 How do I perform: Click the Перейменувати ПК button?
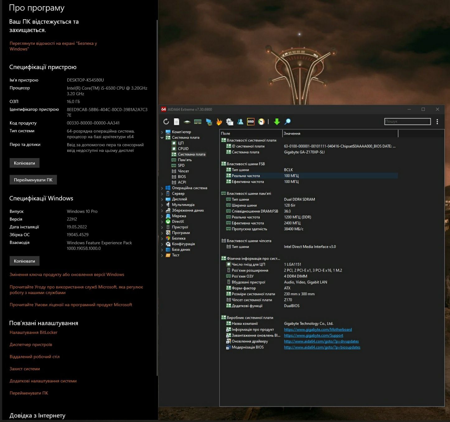(33, 180)
